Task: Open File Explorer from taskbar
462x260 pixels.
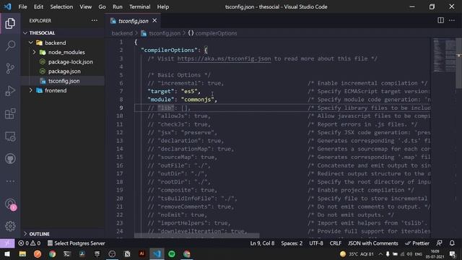Action: pyautogui.click(x=22, y=253)
